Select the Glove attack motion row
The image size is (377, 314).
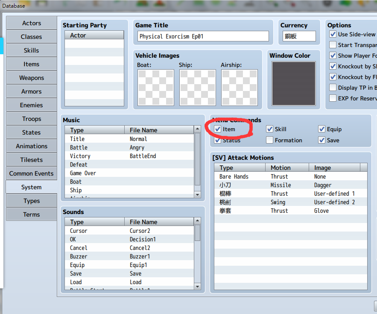tap(291, 211)
